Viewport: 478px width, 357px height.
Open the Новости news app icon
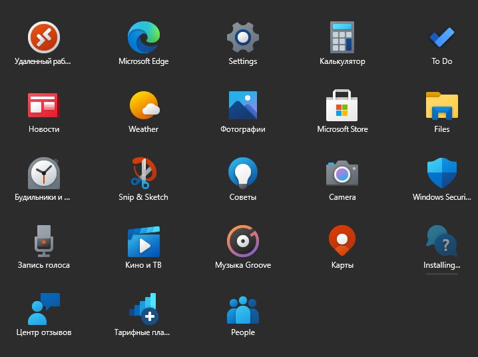(44, 105)
